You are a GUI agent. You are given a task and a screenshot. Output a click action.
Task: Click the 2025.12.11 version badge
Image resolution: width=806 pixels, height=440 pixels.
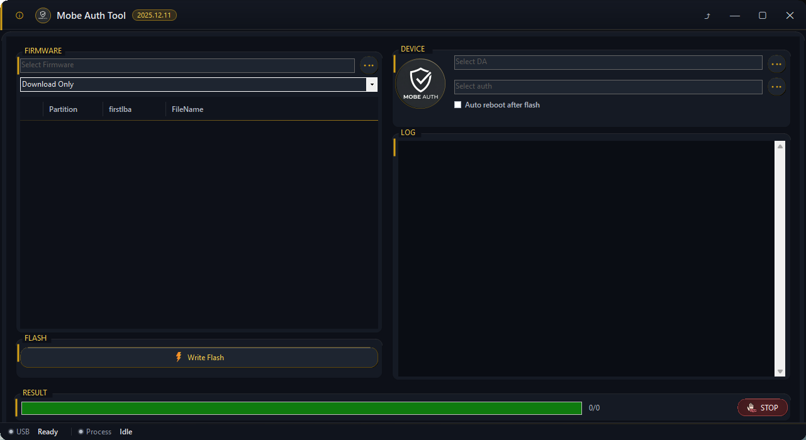click(154, 15)
